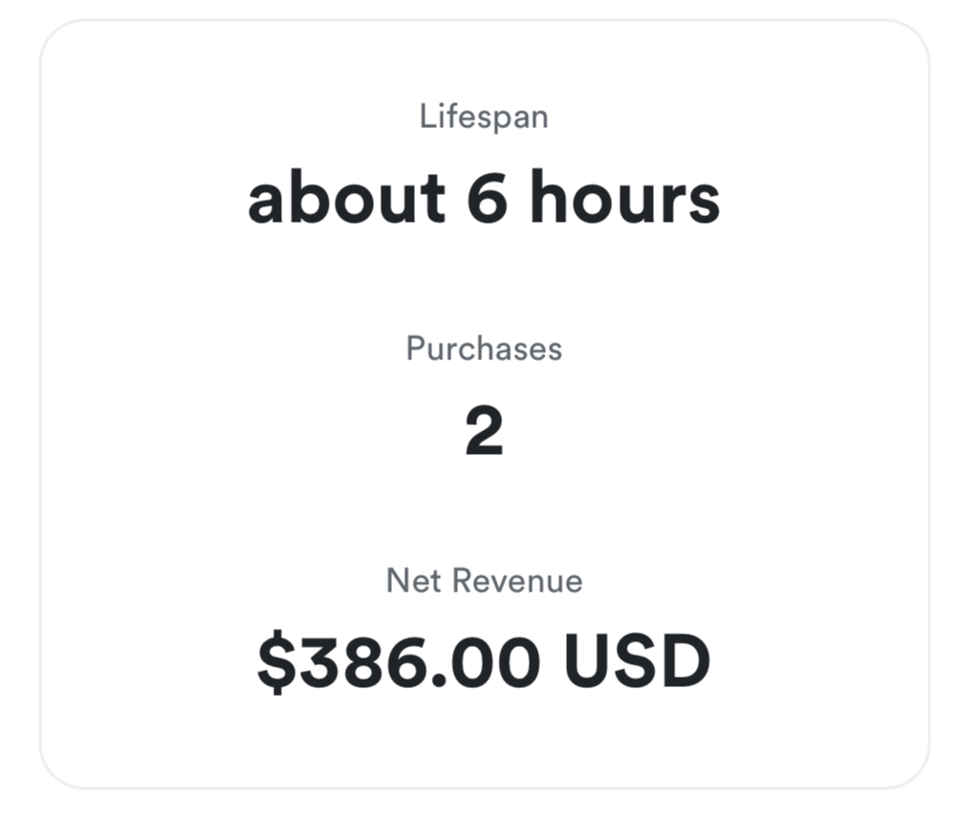Select the "about 6 hours" lifespan value
Viewport: 959px width, 819px height.
pos(484,198)
